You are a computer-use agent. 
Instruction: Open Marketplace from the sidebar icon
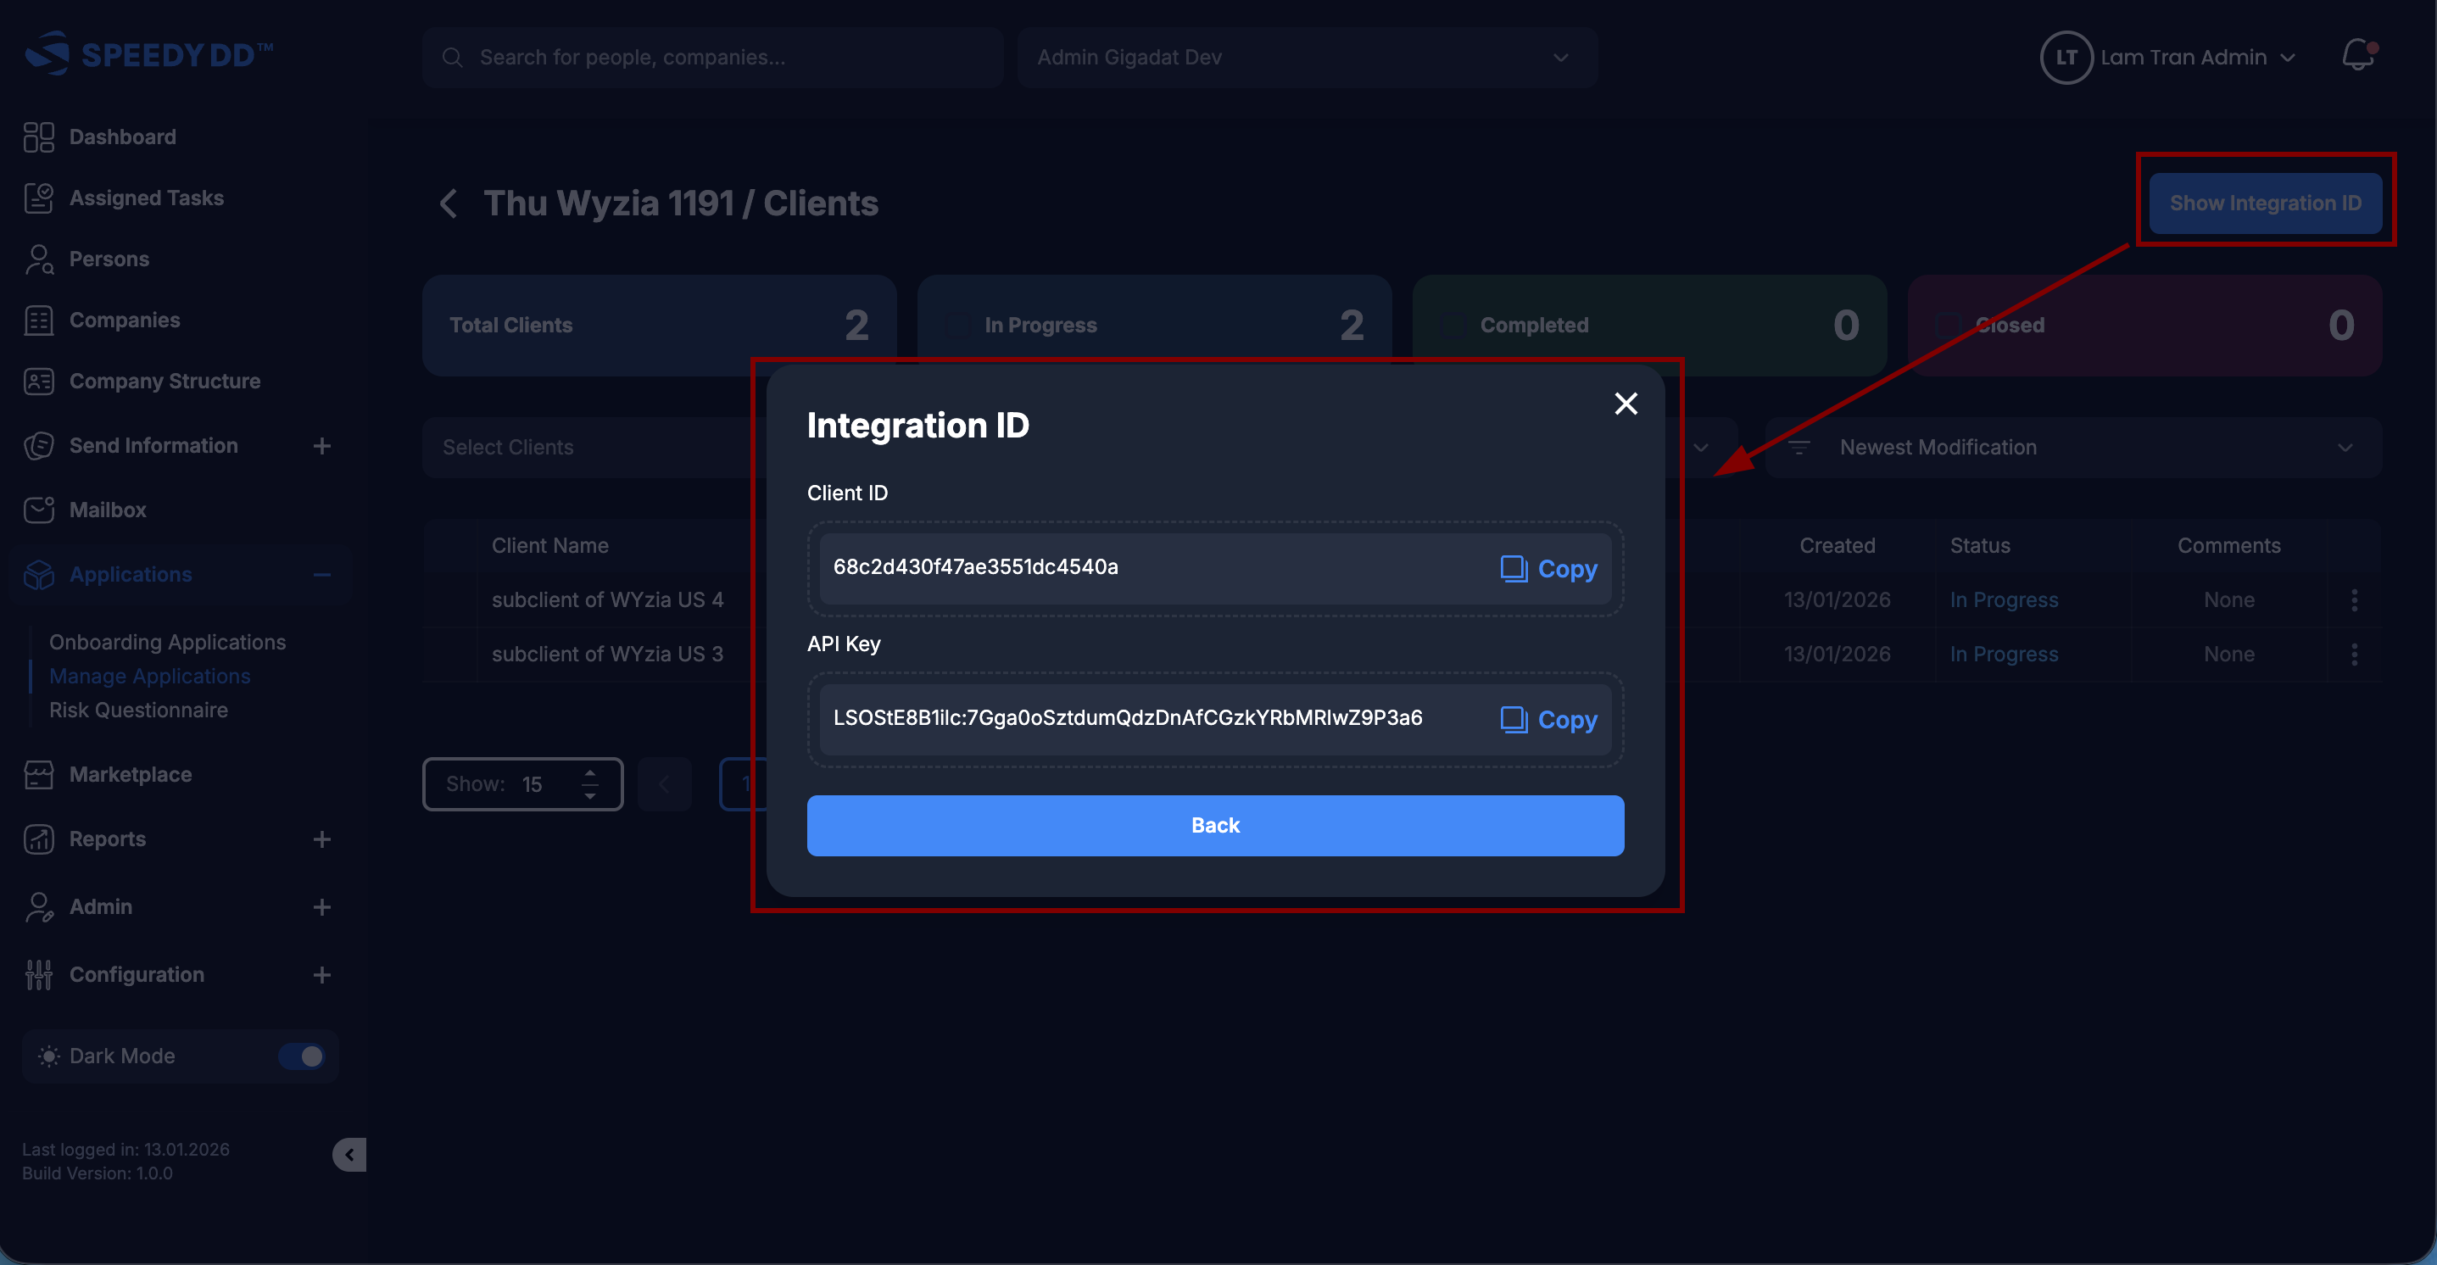pyautogui.click(x=39, y=775)
